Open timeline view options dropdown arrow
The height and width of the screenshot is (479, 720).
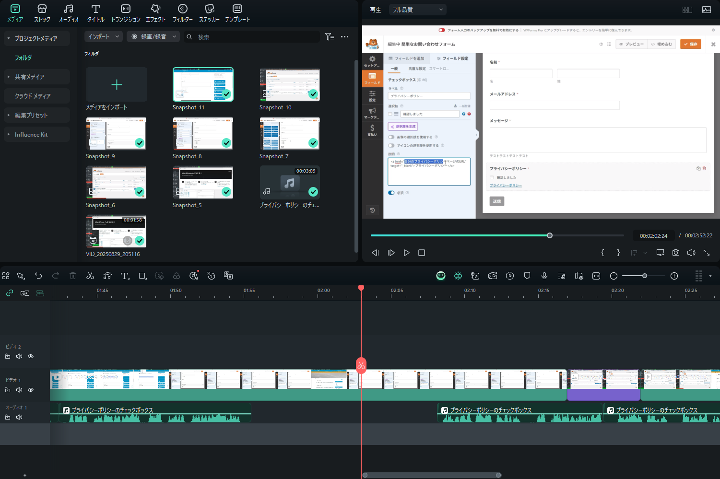click(710, 276)
